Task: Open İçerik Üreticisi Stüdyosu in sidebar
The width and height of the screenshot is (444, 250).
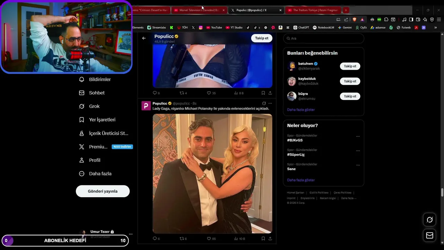Action: point(104,133)
